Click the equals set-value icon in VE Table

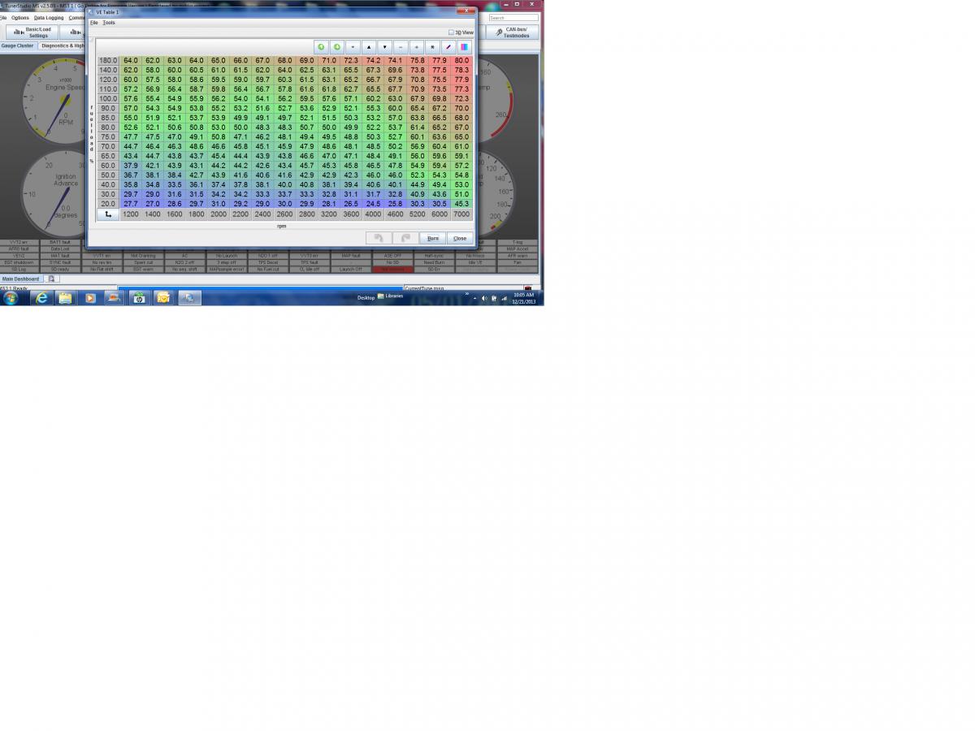click(353, 47)
